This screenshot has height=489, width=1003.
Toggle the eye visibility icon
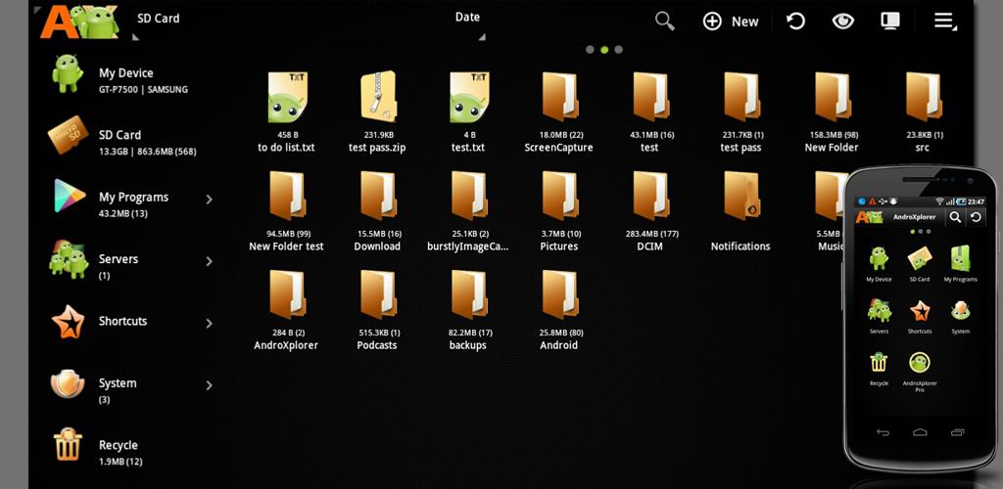click(x=843, y=22)
